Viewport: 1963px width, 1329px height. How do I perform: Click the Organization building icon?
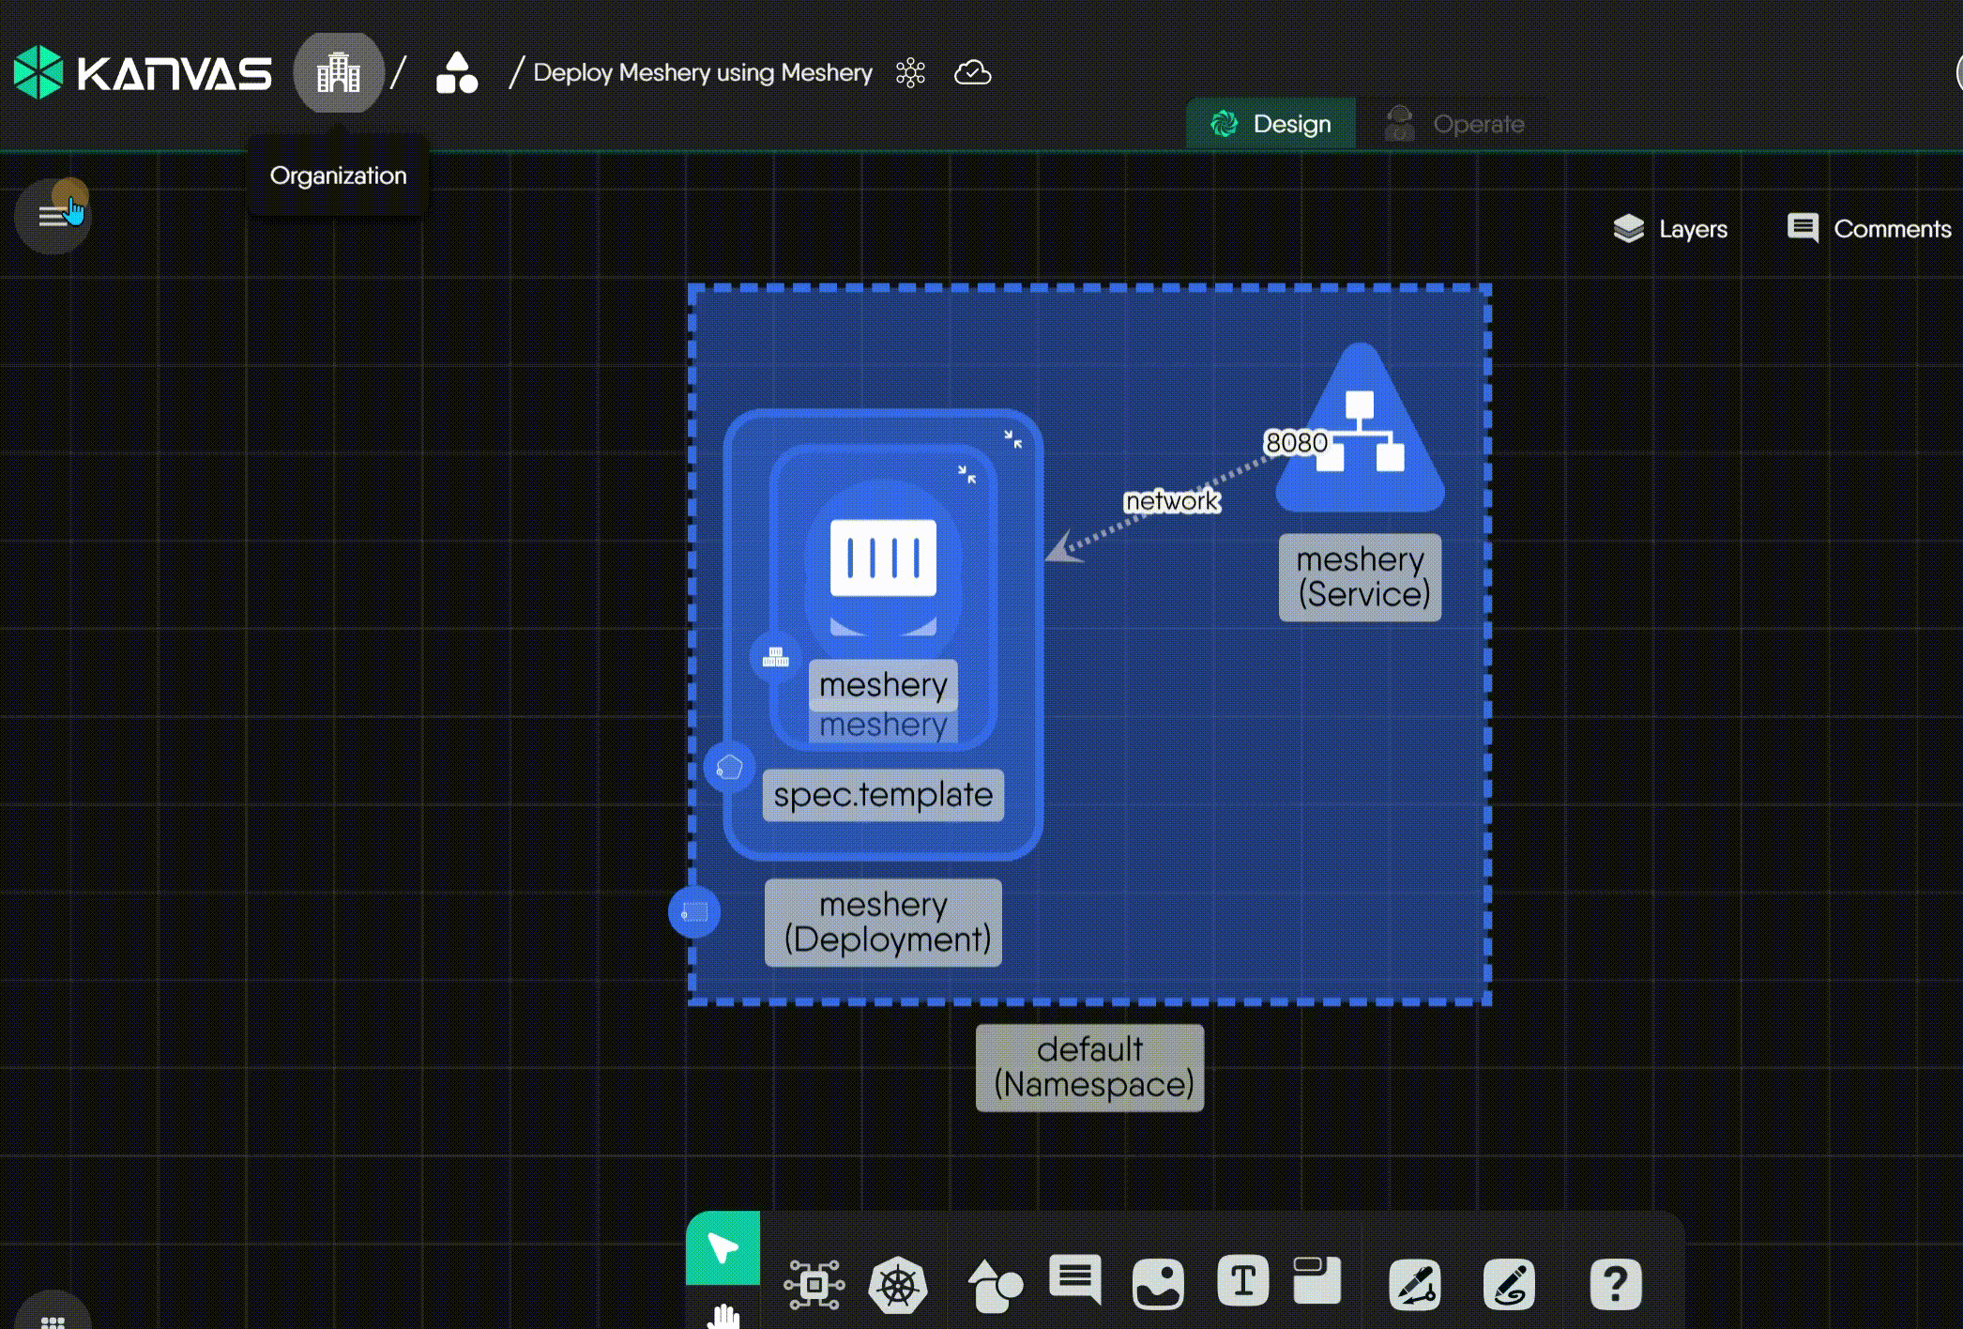coord(339,73)
